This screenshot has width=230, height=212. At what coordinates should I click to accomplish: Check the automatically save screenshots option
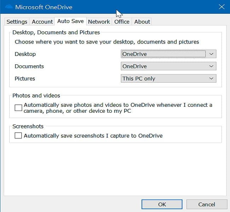(x=18, y=136)
